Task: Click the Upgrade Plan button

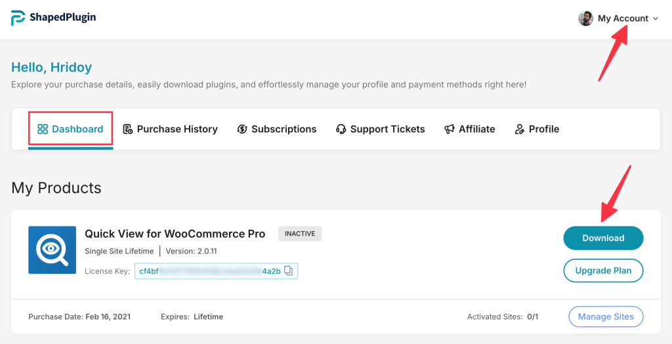Action: [x=603, y=270]
